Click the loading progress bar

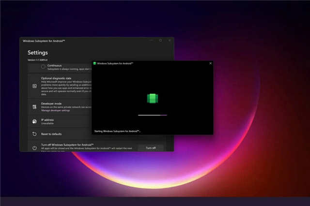(153, 115)
